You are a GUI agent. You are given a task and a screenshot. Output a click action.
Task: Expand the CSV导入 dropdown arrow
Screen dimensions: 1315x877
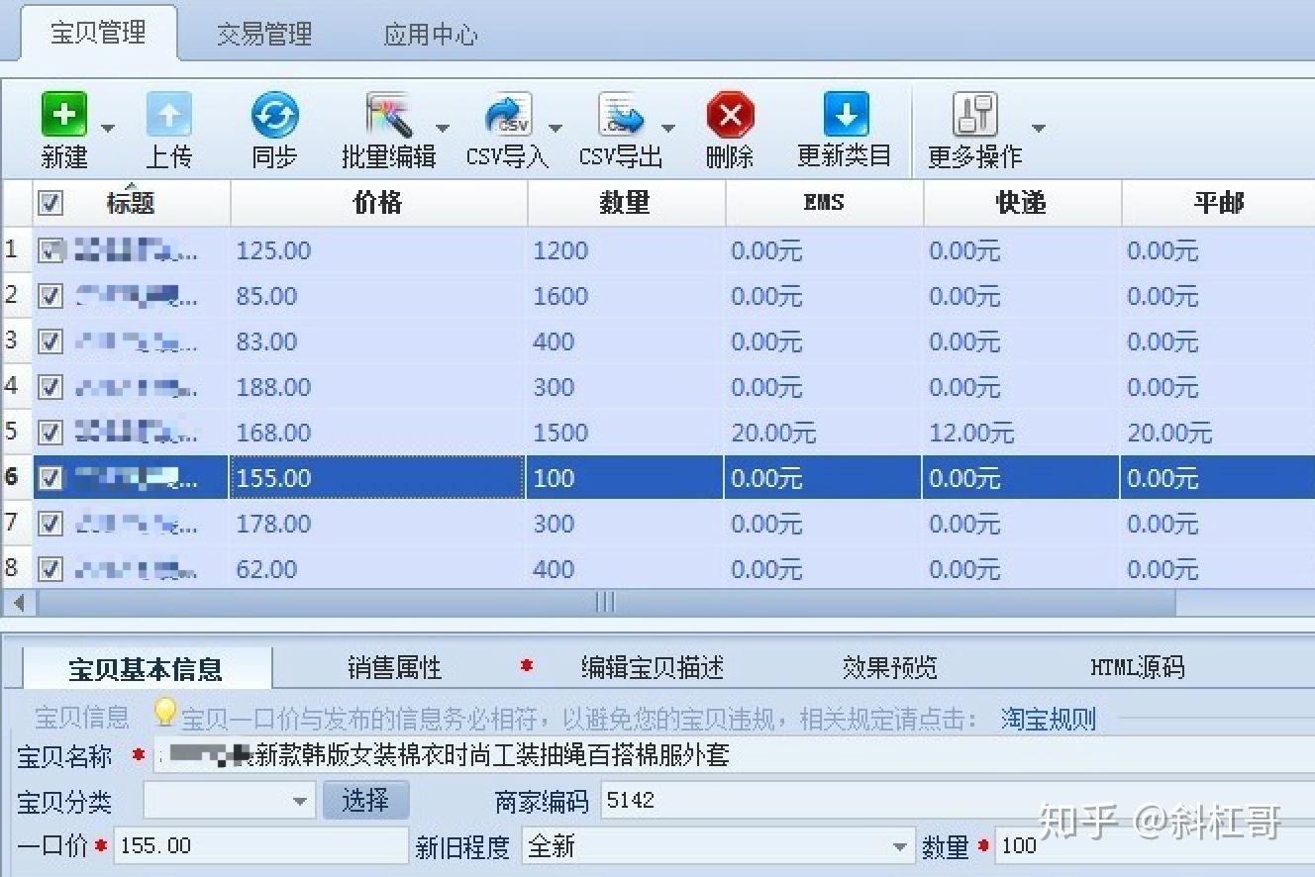click(x=556, y=128)
